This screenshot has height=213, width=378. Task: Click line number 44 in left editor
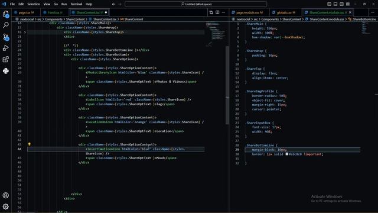pos(19,149)
